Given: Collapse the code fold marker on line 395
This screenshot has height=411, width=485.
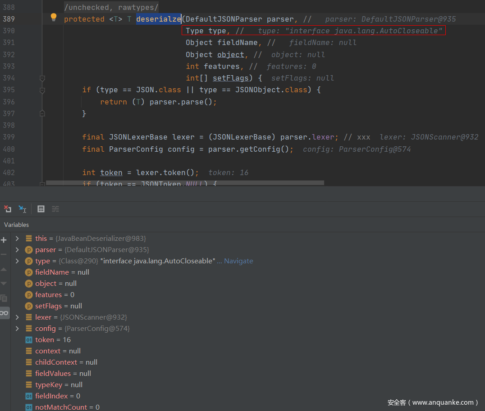Looking at the screenshot, I should (x=42, y=90).
